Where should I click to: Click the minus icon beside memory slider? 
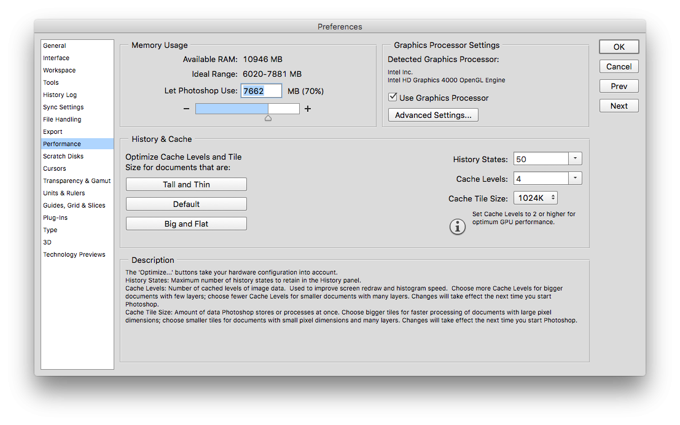coord(186,109)
